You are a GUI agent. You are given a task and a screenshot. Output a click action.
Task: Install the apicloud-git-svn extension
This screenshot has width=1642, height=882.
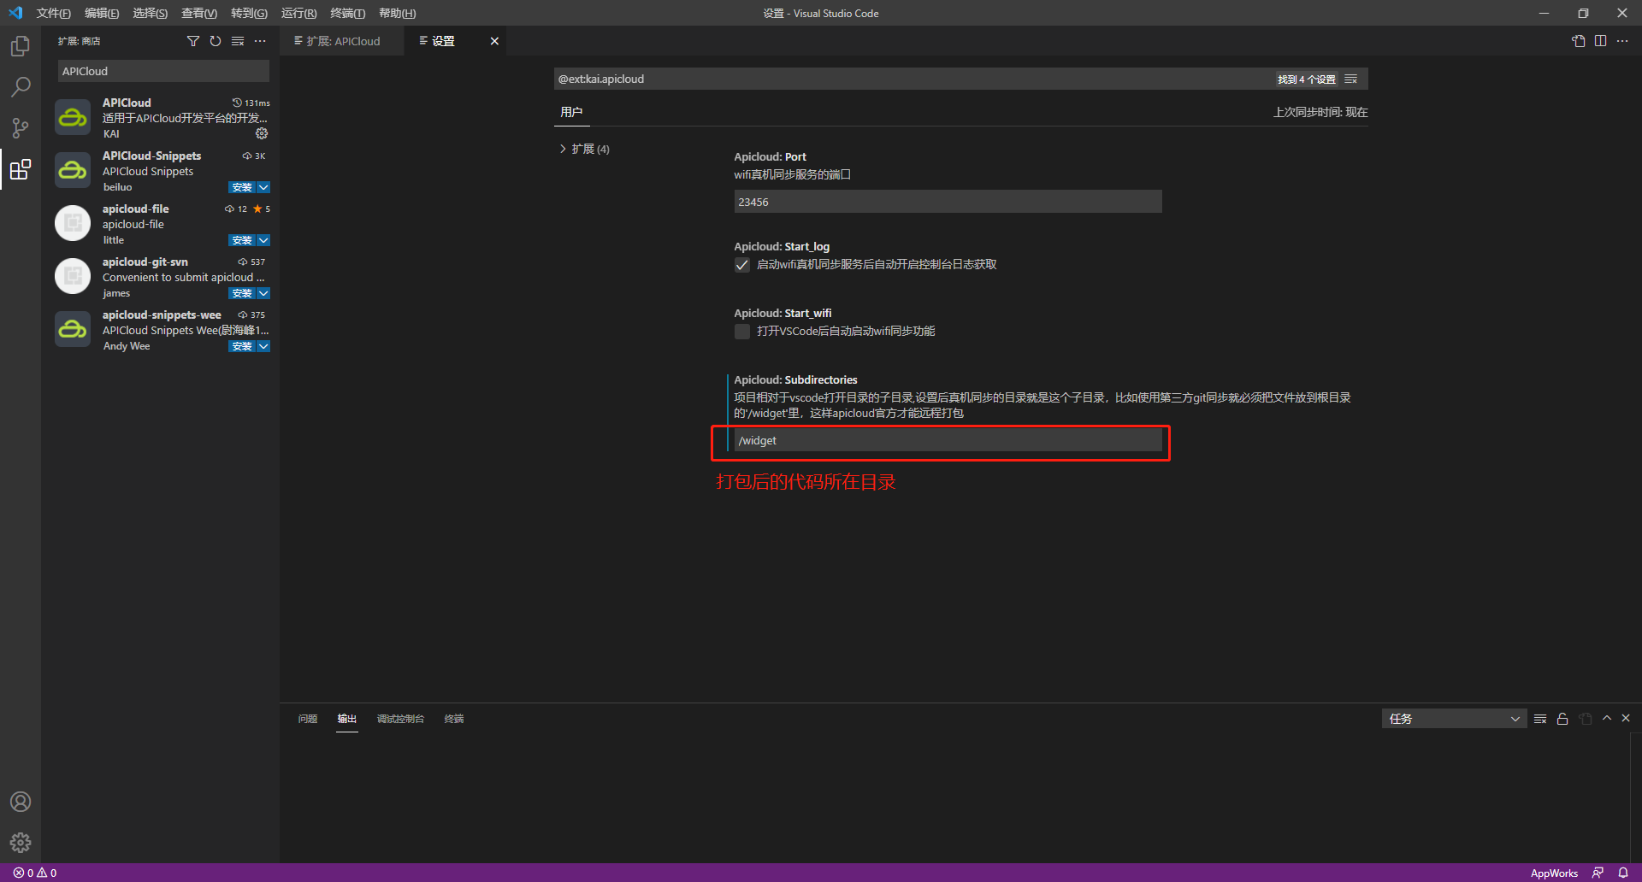tap(242, 293)
